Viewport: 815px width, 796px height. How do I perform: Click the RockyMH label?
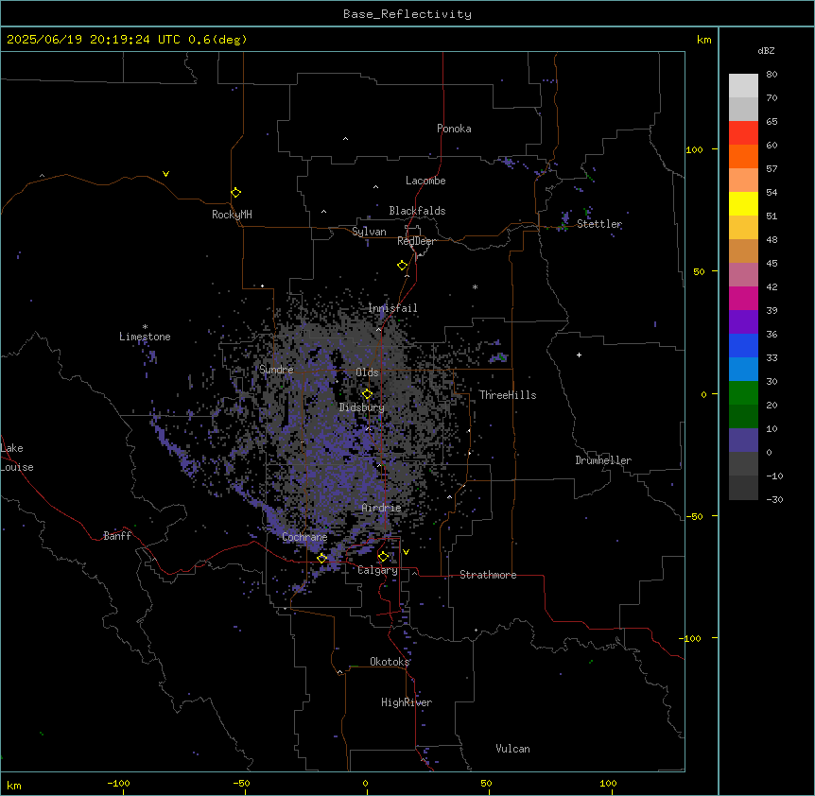232,214
